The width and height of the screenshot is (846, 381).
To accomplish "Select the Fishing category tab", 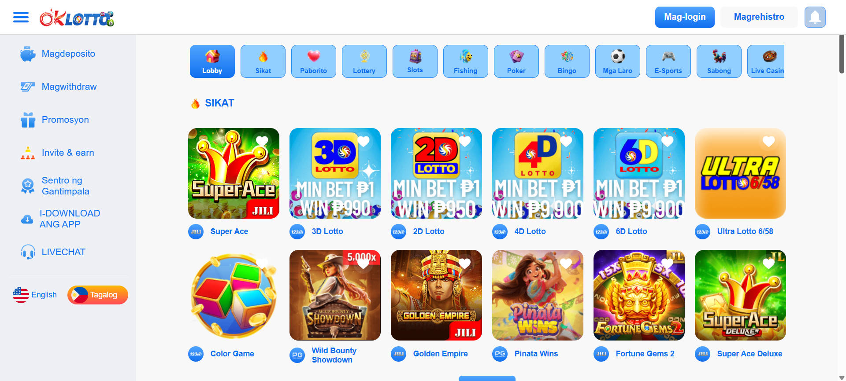I will click(x=466, y=61).
